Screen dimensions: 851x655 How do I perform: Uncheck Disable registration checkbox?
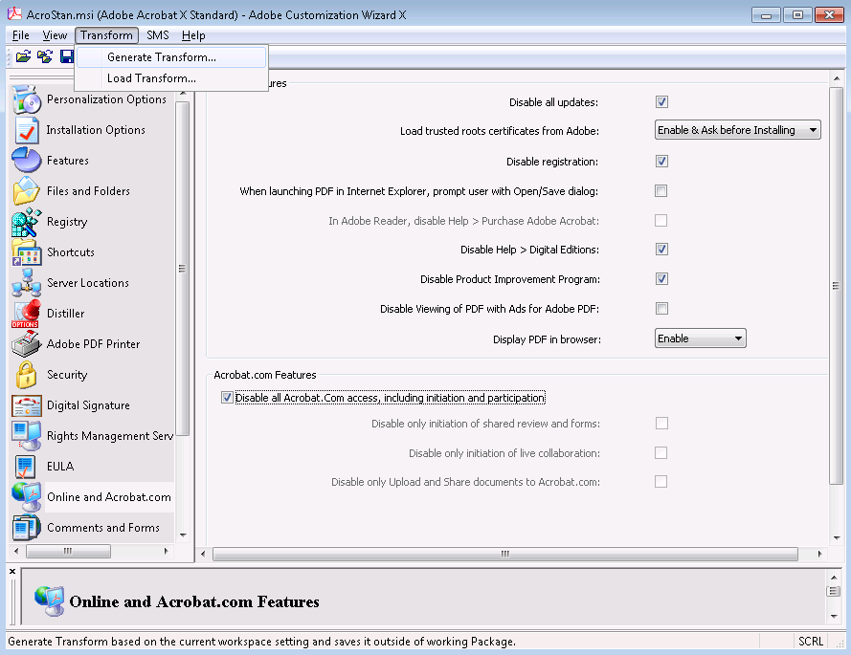pos(661,161)
